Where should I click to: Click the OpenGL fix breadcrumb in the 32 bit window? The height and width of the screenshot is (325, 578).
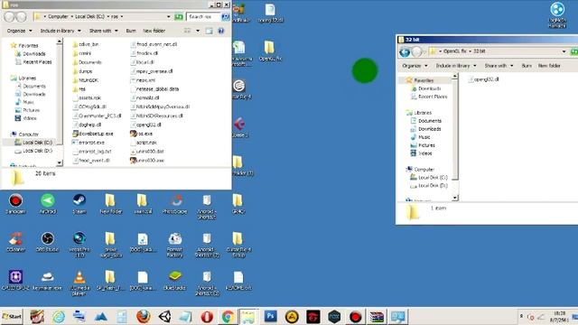(x=455, y=51)
